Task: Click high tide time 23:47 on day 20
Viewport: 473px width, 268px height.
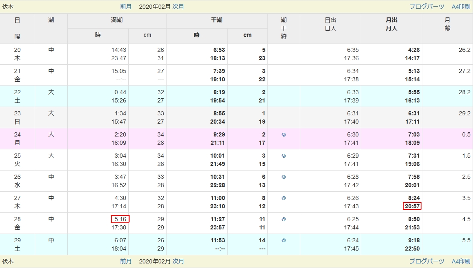Action: coord(118,58)
